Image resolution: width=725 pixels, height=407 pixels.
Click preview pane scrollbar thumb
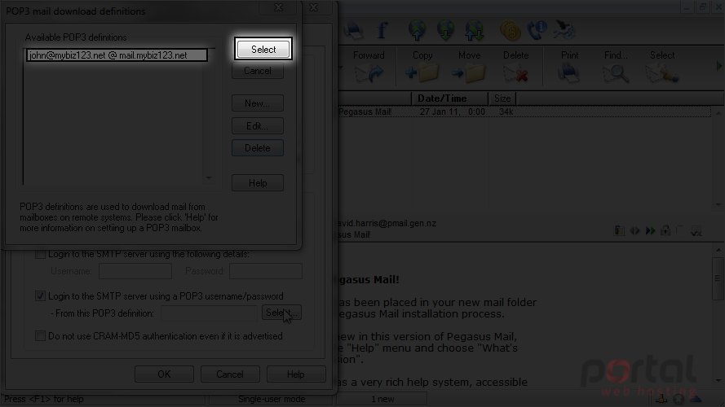tap(718, 278)
